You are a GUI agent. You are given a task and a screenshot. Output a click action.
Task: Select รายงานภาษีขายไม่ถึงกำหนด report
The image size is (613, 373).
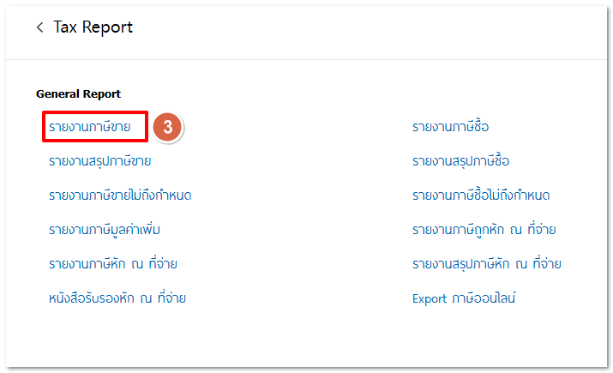point(120,196)
